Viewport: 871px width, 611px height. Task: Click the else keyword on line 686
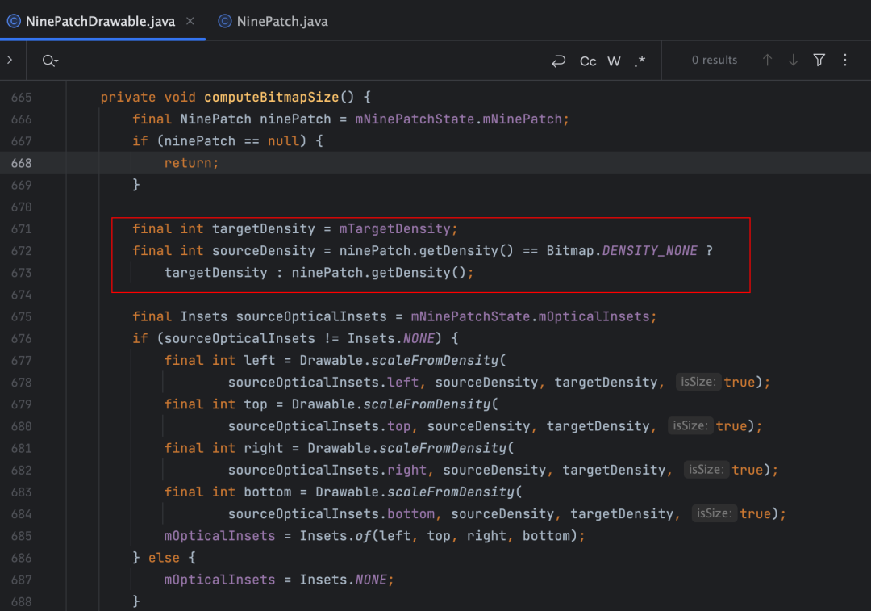point(164,558)
